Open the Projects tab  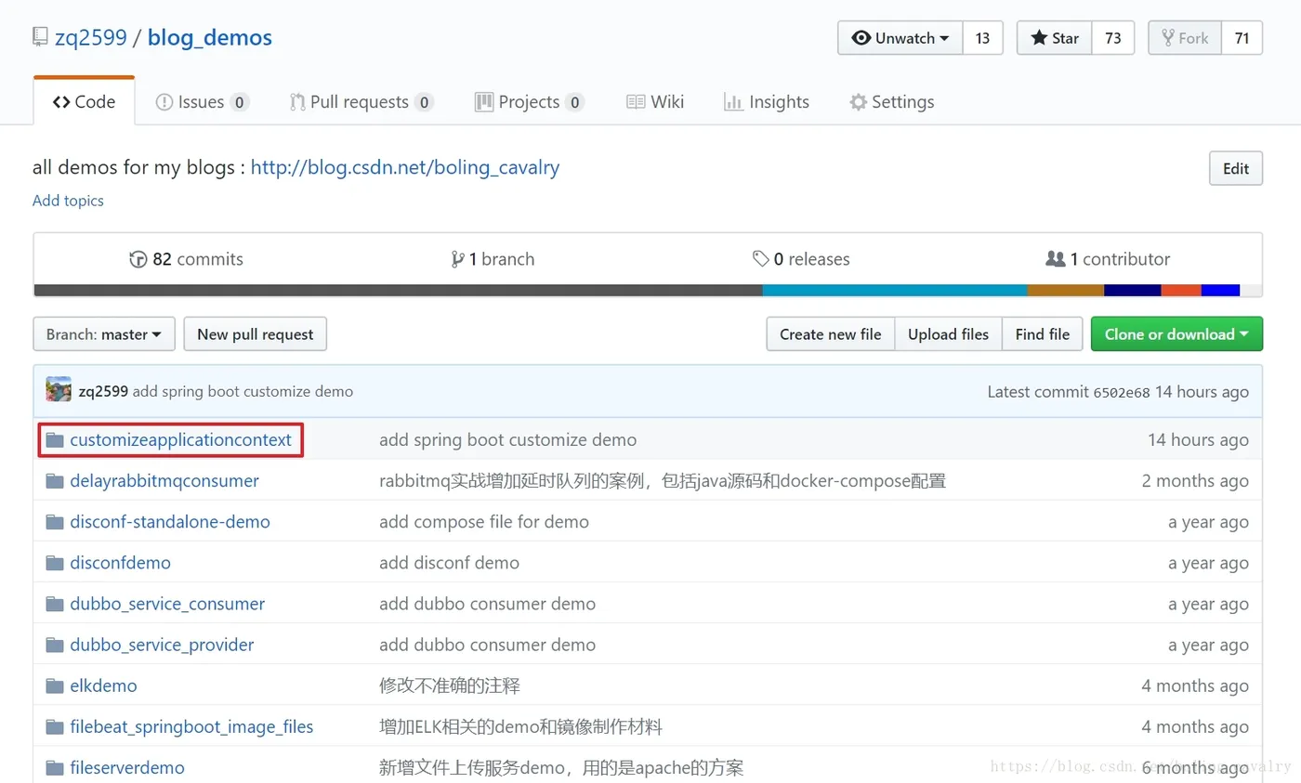point(529,102)
